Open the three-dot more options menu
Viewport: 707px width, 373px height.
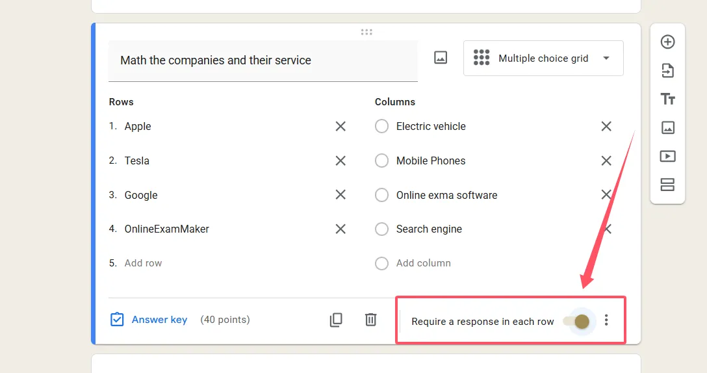606,320
